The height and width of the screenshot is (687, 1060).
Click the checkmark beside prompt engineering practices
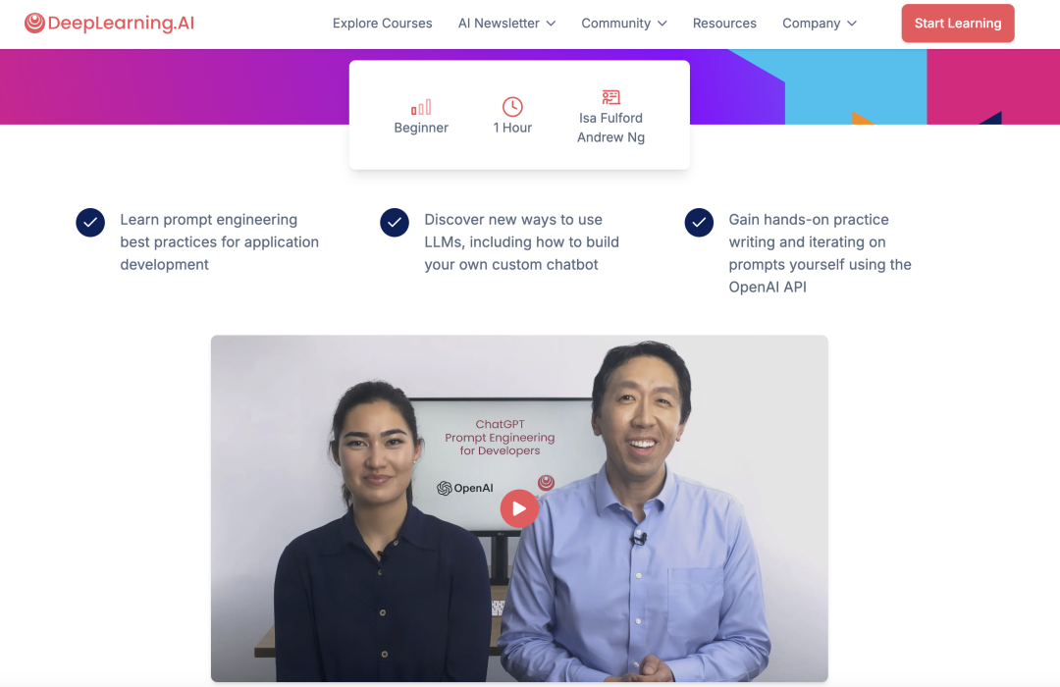[90, 223]
